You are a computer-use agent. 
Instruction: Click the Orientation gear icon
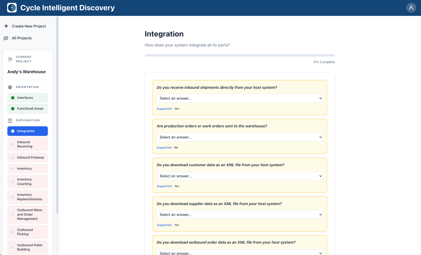coord(10,87)
